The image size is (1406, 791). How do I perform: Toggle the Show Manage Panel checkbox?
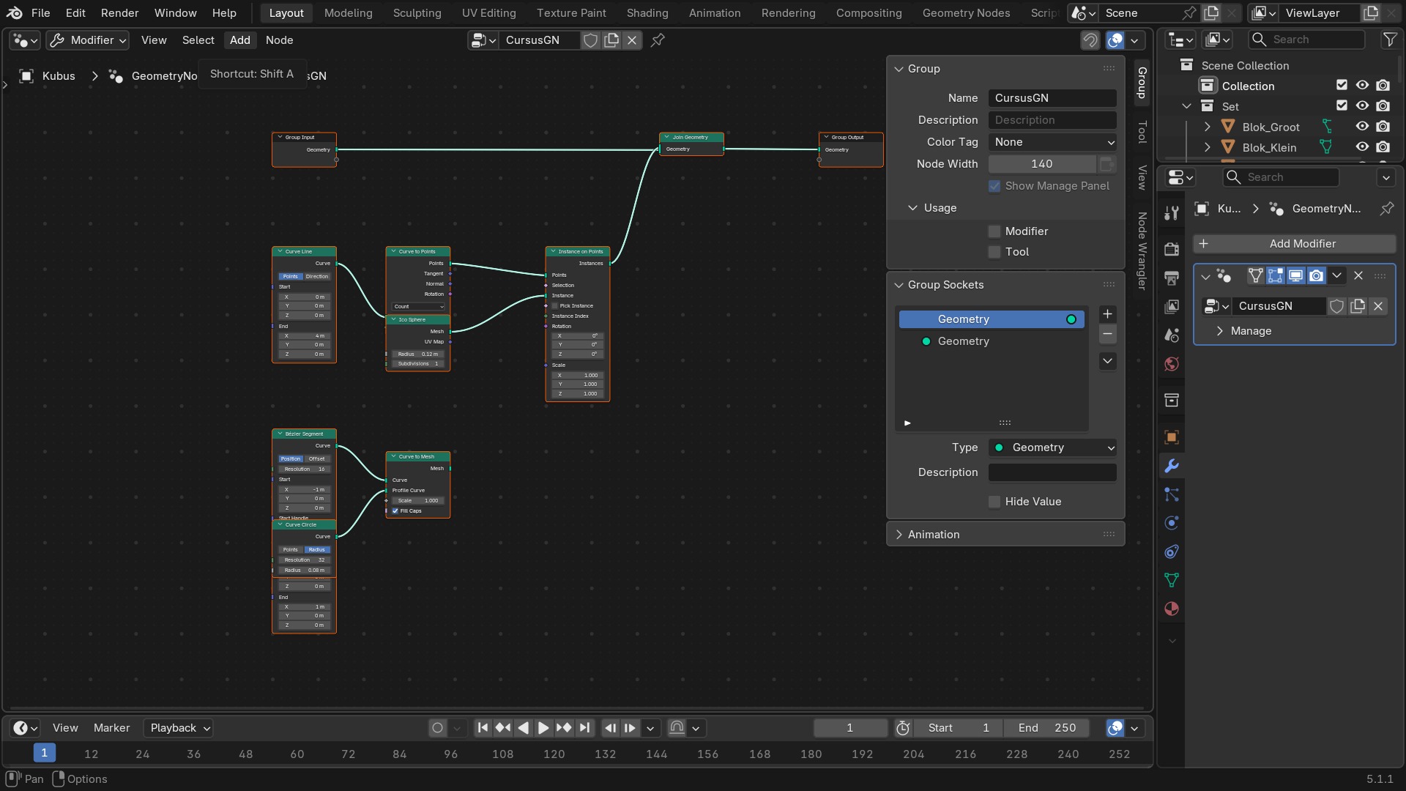tap(994, 186)
